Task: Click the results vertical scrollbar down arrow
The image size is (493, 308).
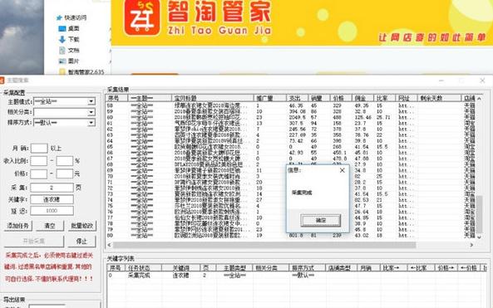Action: click(479, 237)
